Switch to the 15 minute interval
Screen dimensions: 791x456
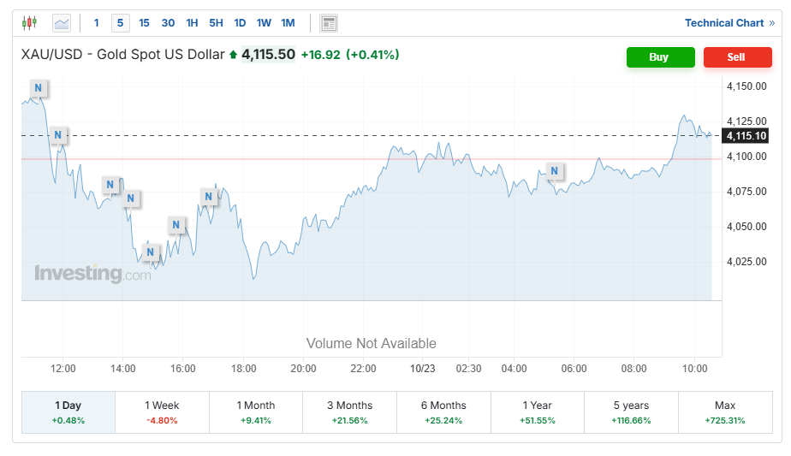[x=144, y=23]
